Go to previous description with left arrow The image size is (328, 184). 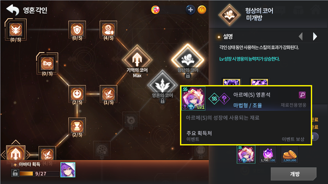[300, 37]
